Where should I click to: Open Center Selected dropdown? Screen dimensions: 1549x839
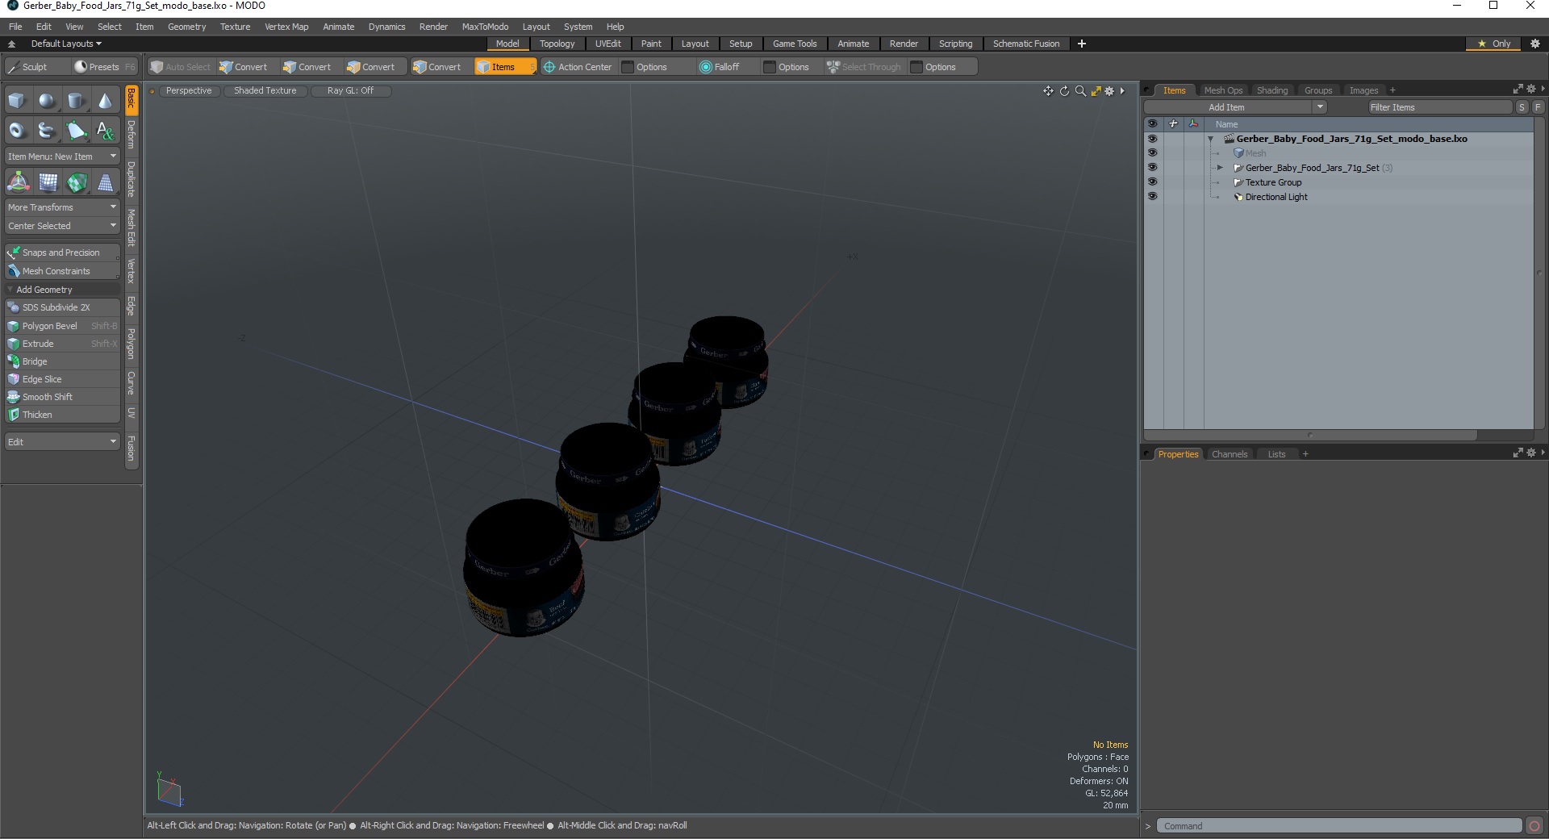tap(62, 226)
